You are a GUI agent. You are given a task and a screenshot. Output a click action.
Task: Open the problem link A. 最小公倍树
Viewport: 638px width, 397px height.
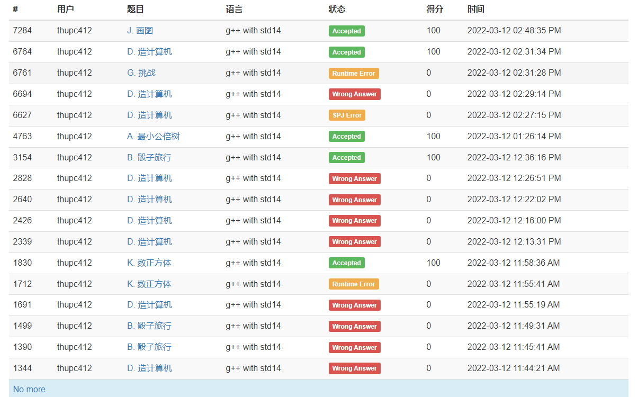153,137
